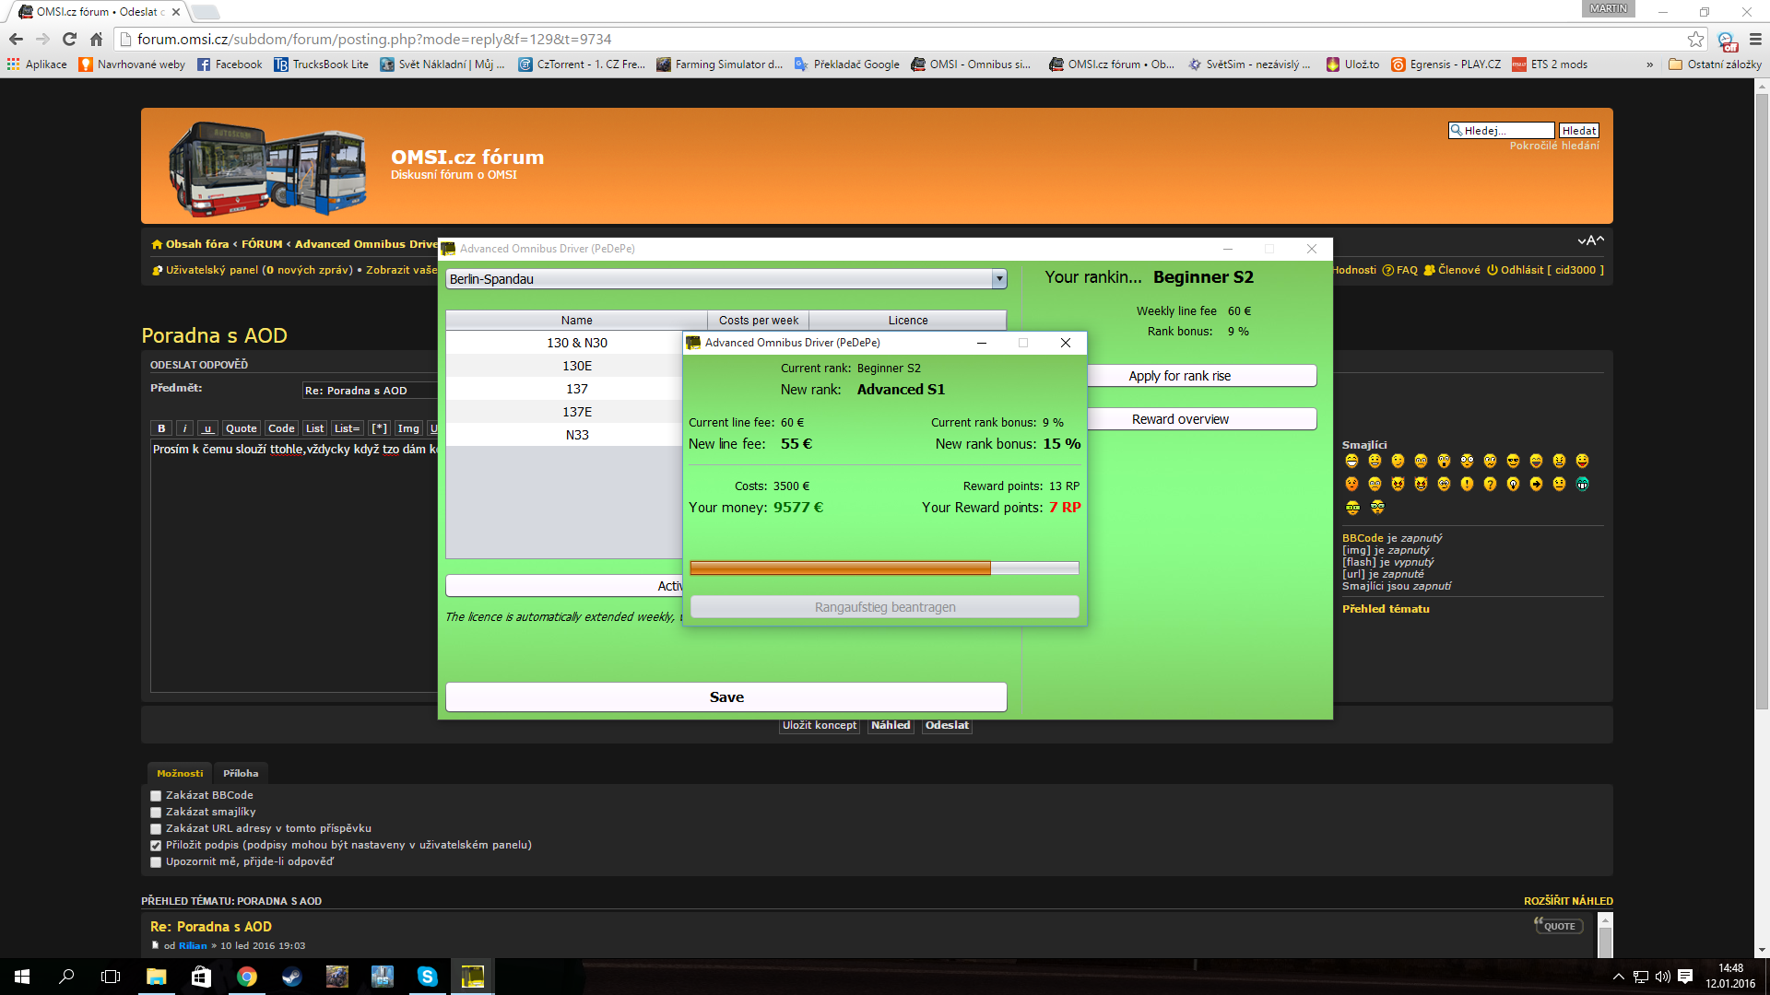Click the Reward overview button

pyautogui.click(x=1179, y=419)
